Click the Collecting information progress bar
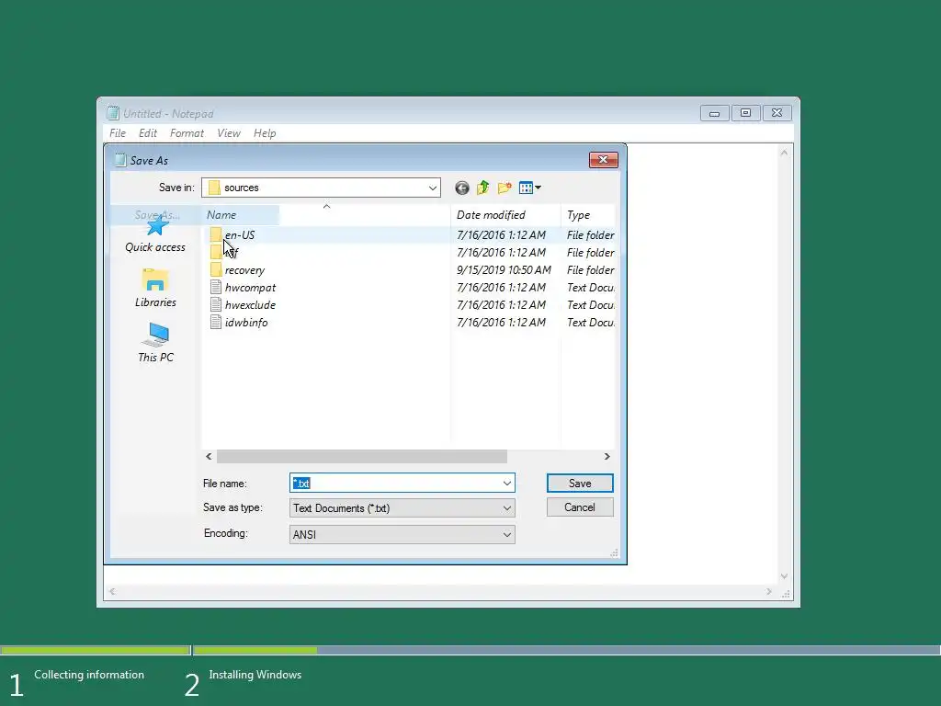 coord(96,650)
